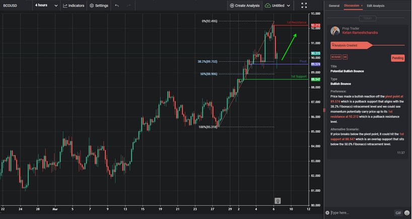Click the Analysis Created banner
412x219 pixels.
tap(351, 45)
